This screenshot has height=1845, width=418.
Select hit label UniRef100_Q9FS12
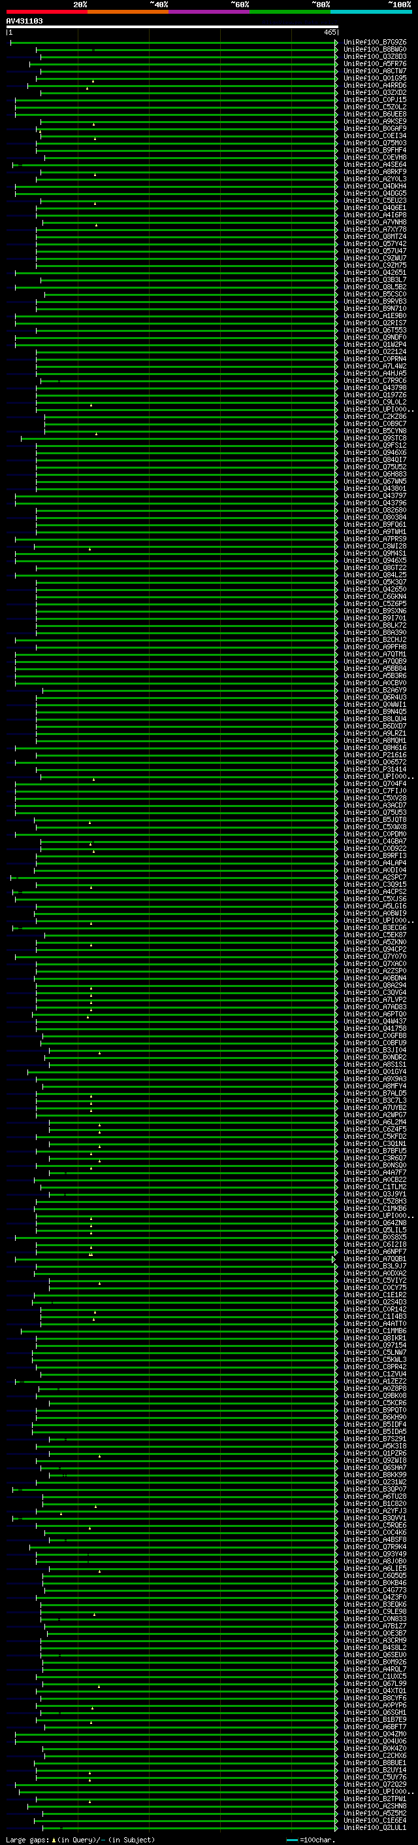click(x=375, y=446)
